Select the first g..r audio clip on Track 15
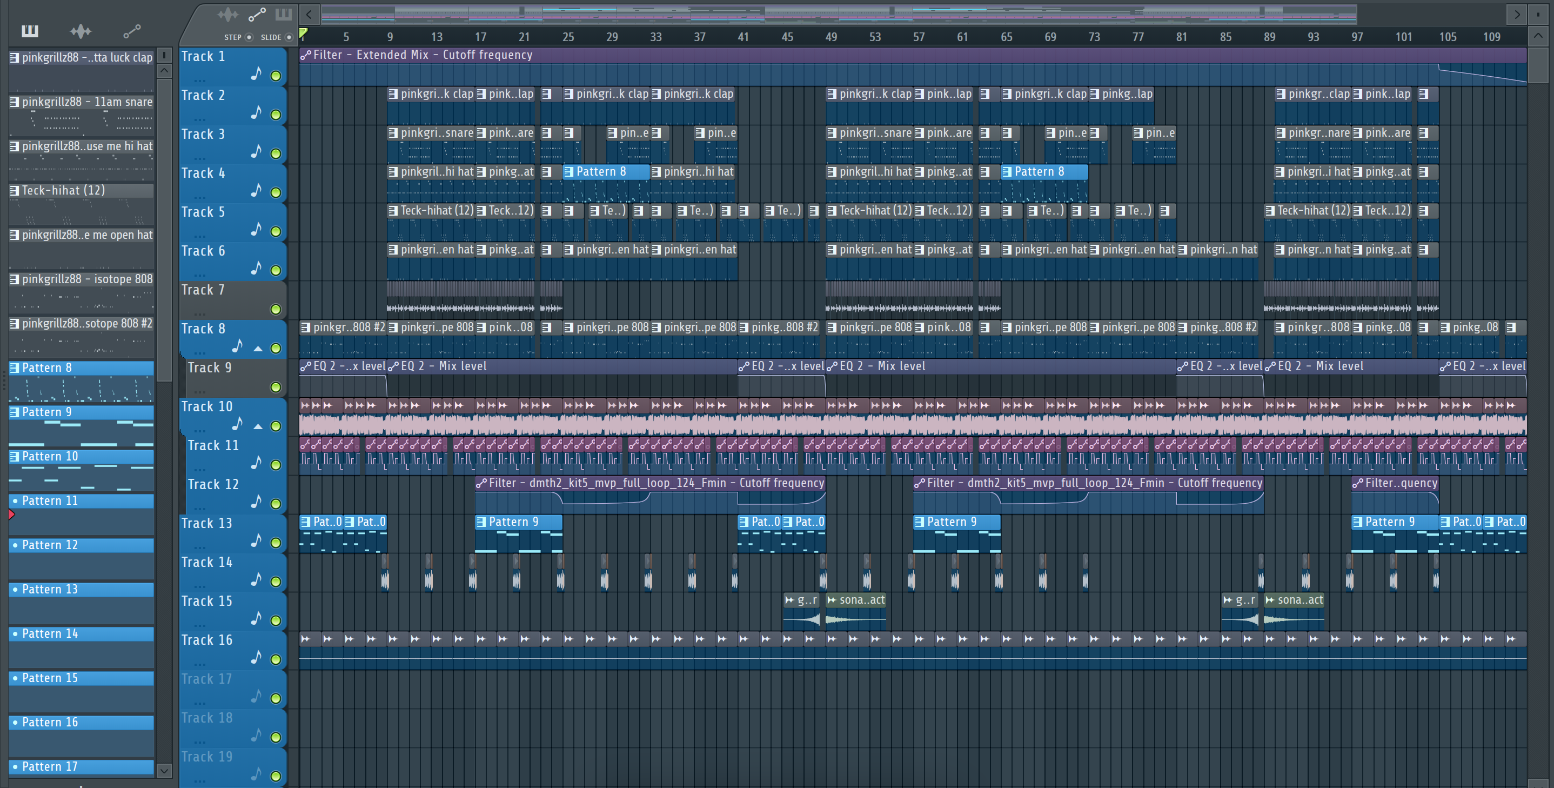The image size is (1554, 788). (x=802, y=611)
